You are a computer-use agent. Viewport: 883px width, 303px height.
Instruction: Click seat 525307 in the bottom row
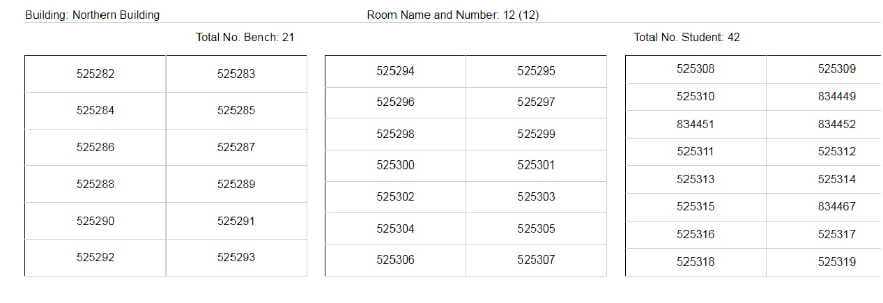coord(536,260)
